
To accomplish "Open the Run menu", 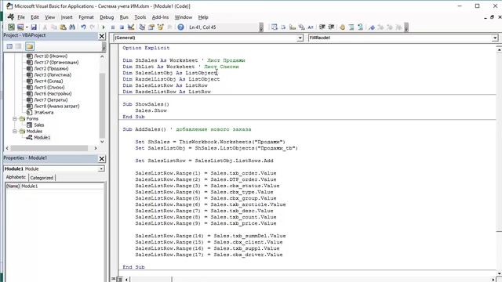I will tap(124, 17).
